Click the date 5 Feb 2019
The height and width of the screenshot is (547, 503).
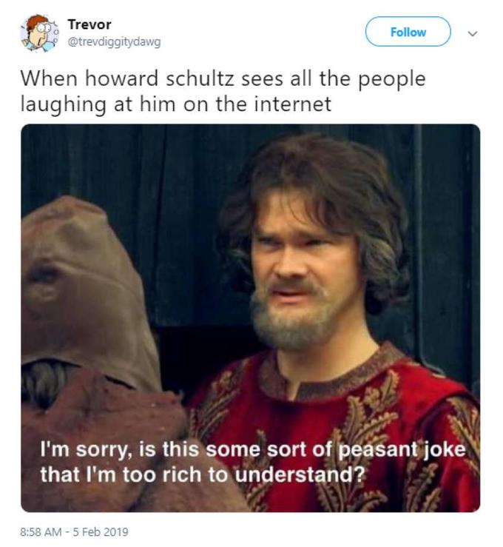[x=102, y=531]
